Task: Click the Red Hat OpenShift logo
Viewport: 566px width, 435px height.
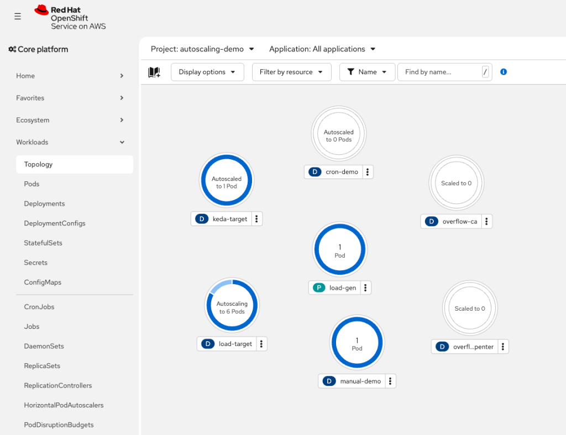Action: coord(70,18)
